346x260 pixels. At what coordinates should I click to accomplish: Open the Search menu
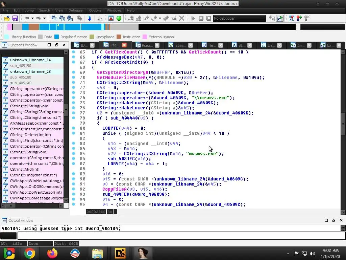[x=44, y=10]
